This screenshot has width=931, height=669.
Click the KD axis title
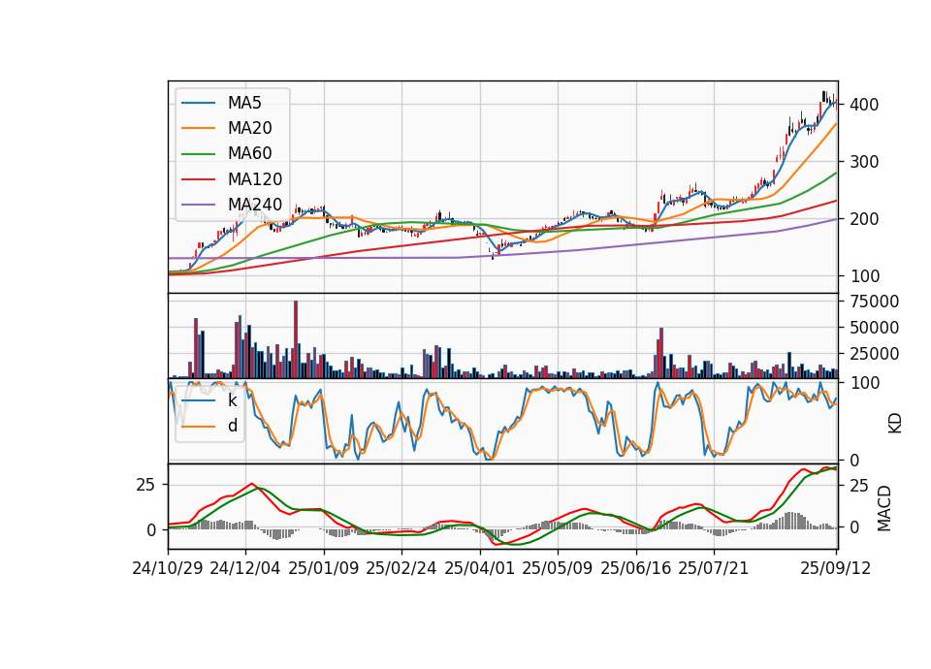point(895,424)
